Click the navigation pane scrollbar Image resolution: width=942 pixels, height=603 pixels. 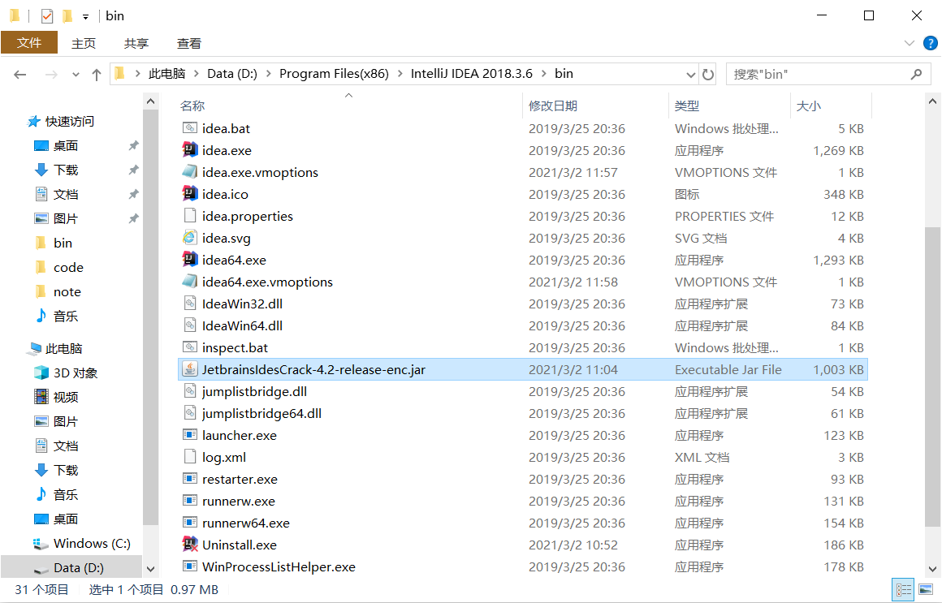point(151,316)
